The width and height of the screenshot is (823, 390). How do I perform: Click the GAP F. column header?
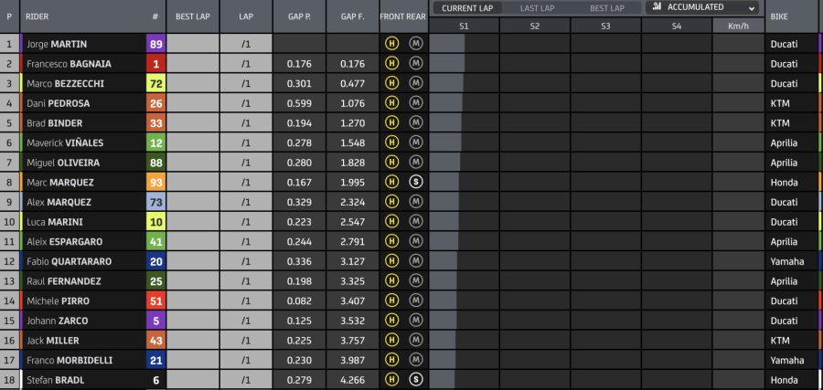[352, 16]
